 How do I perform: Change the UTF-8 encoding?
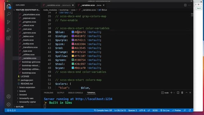coord(142,110)
